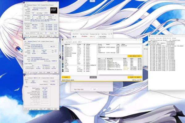
Task: Select the GPUPI entry icon in BenchMate list
Action: pyautogui.click(x=63, y=61)
